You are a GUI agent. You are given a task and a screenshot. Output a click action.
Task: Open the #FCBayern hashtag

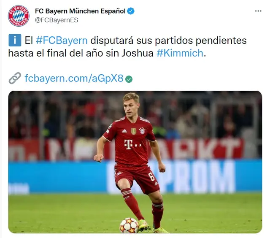(62, 41)
